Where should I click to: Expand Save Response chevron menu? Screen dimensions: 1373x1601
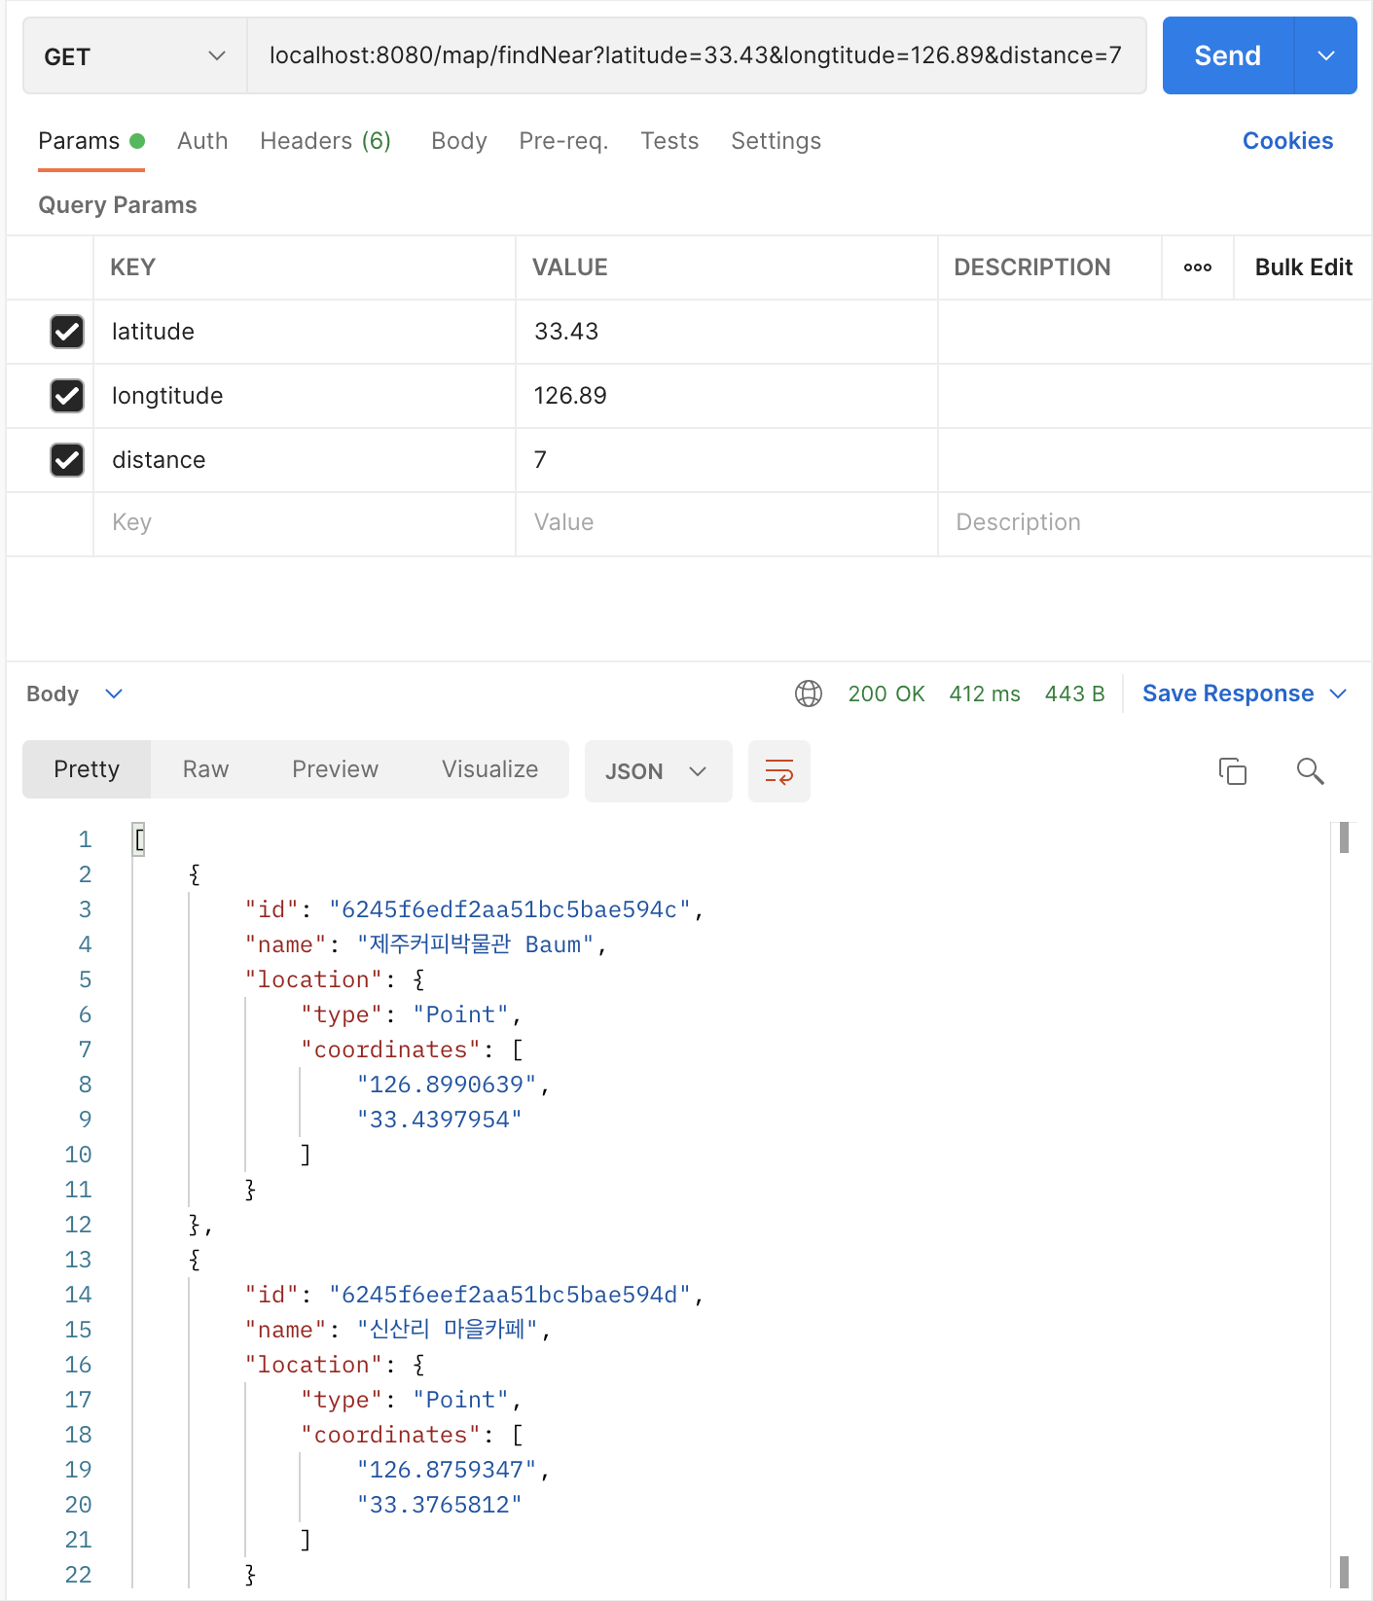point(1338,694)
